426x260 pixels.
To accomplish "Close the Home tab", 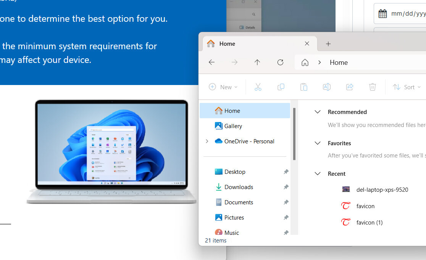I will [x=307, y=43].
